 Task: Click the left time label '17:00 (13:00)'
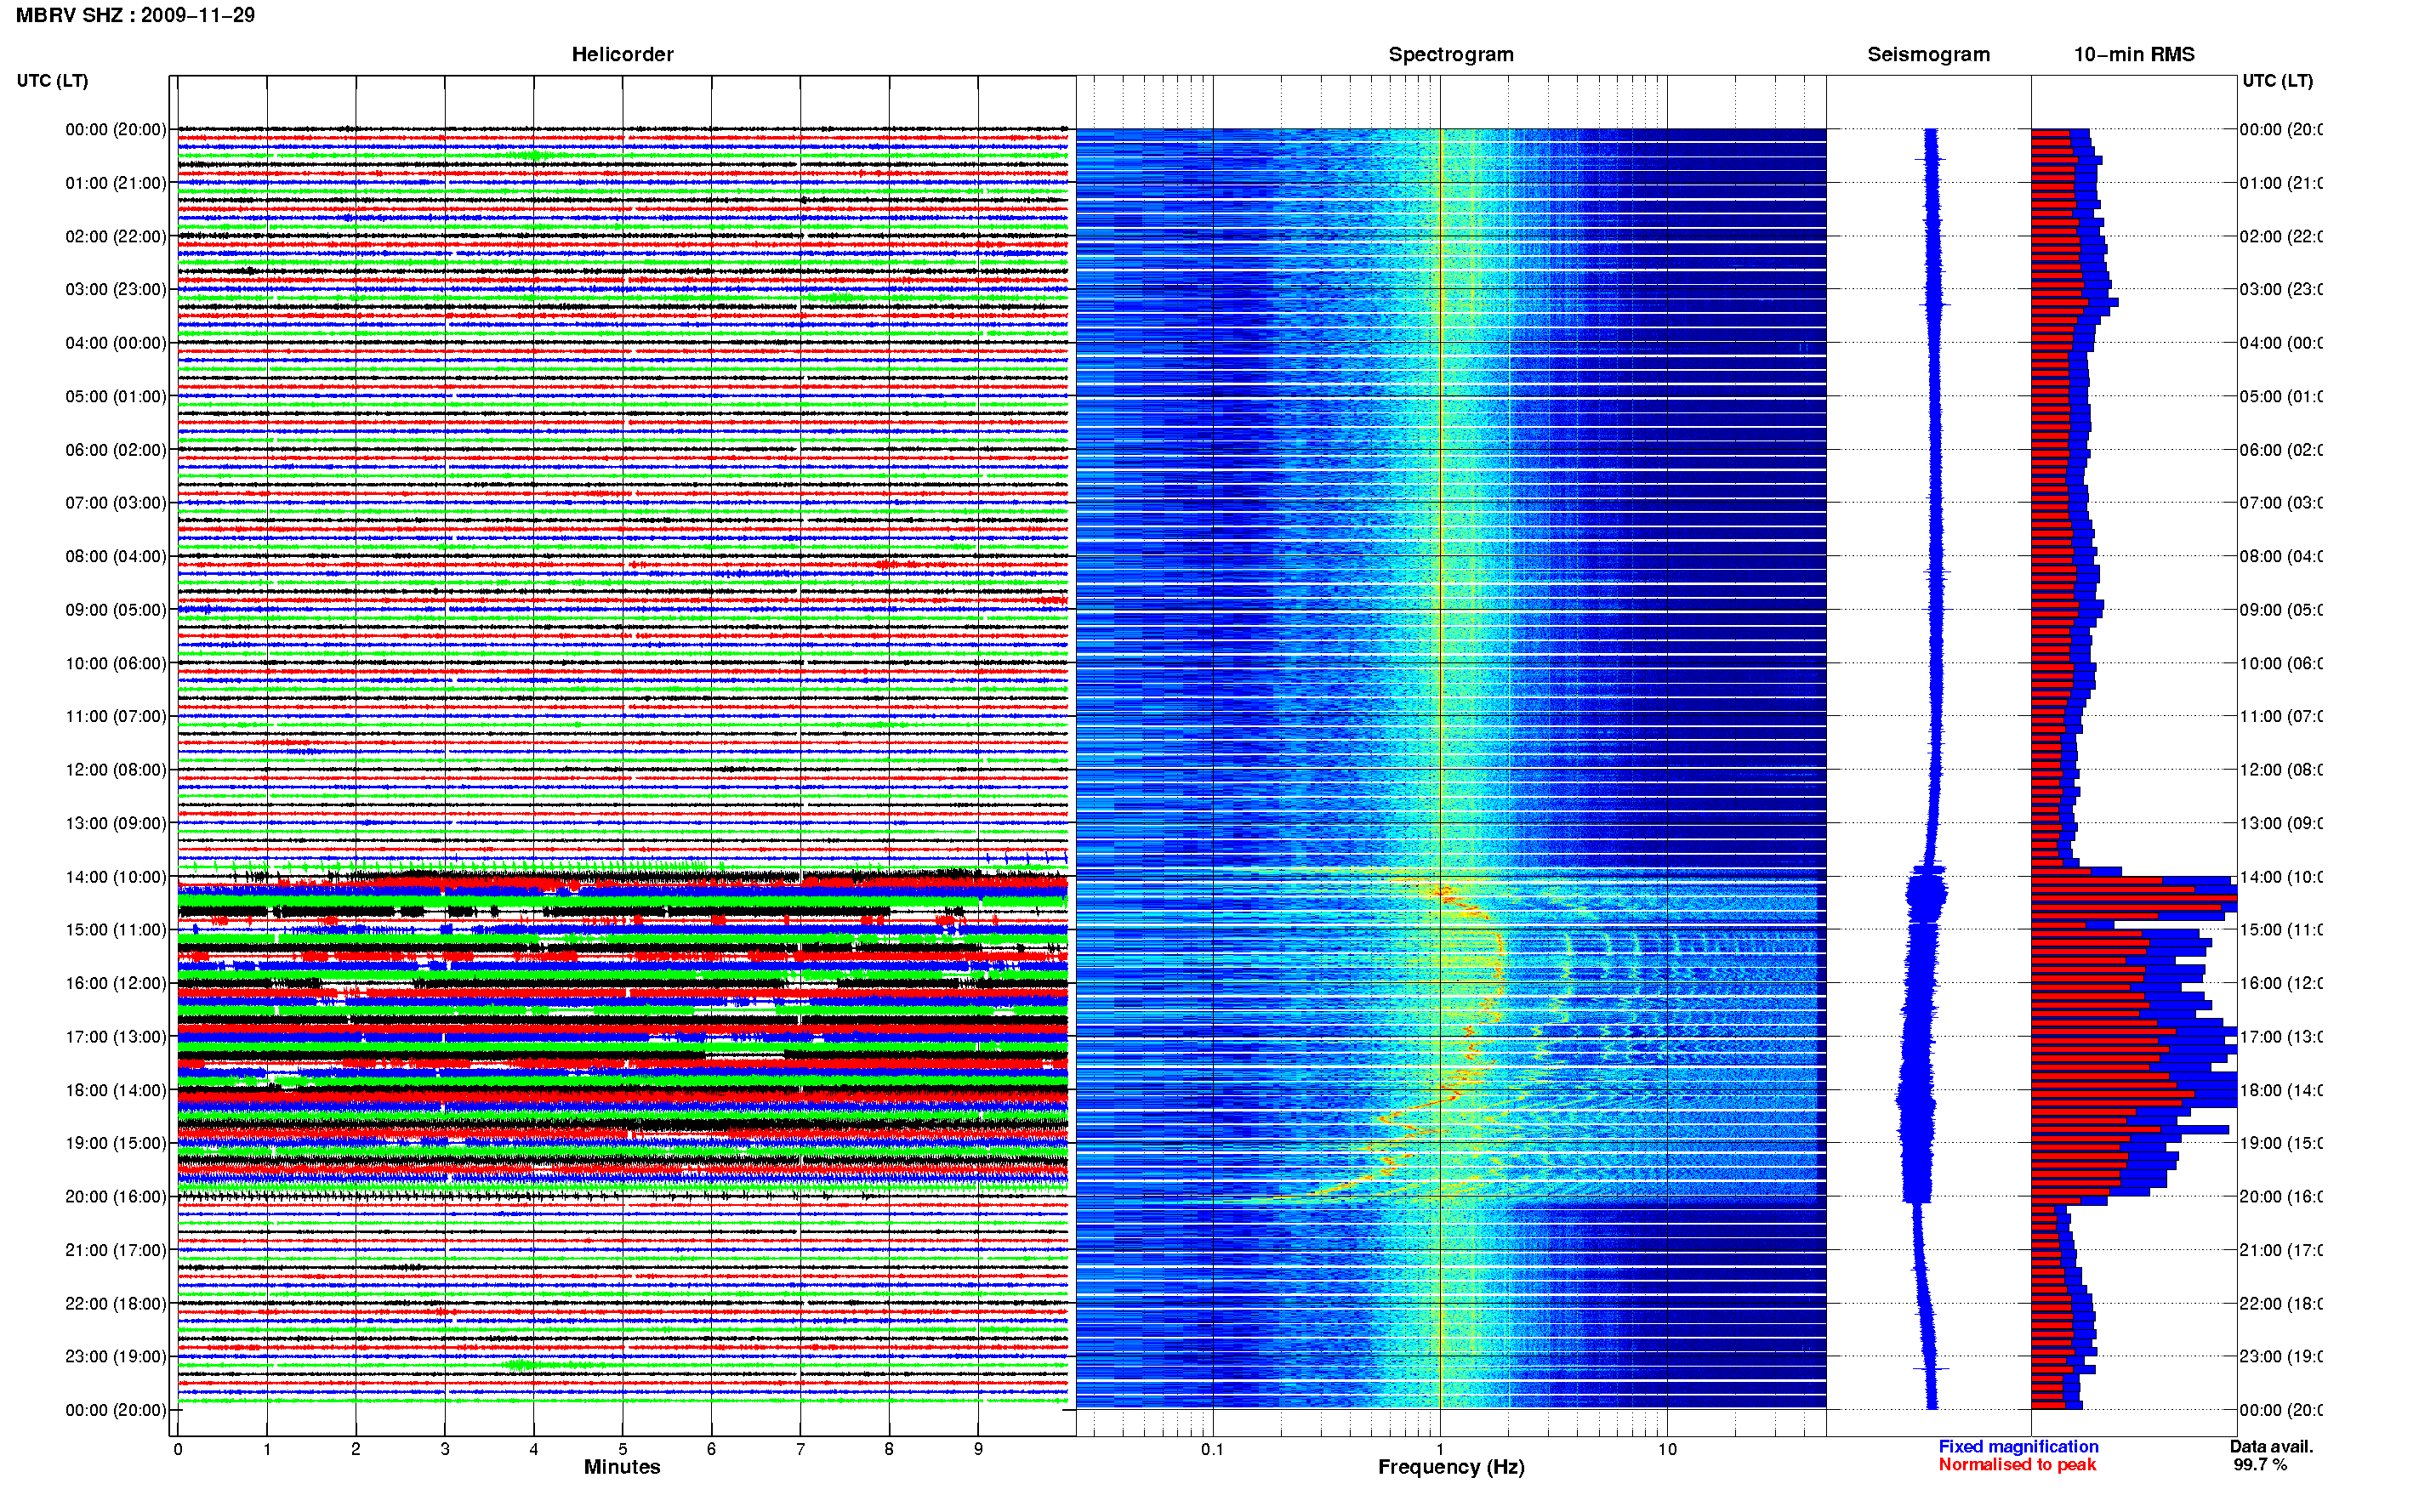pyautogui.click(x=116, y=1037)
